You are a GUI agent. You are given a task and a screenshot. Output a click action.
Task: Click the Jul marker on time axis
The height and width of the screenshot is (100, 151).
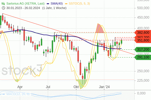tap(48, 87)
